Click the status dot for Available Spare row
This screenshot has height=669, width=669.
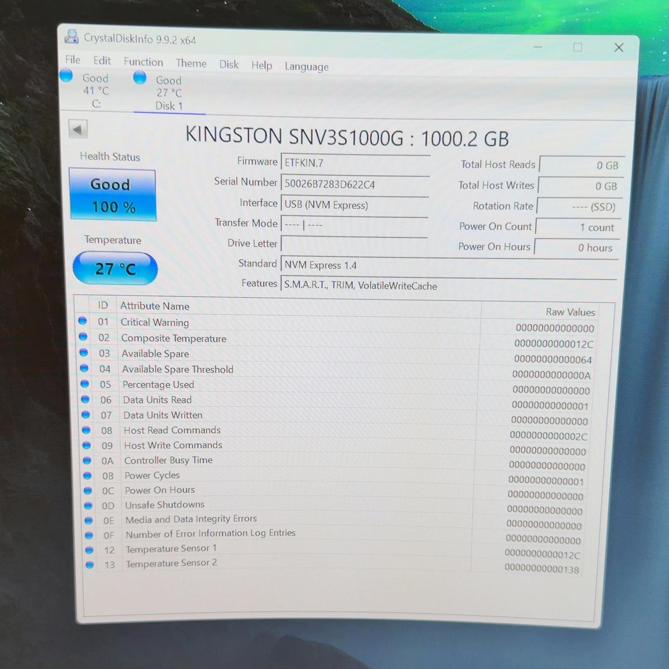tap(84, 352)
